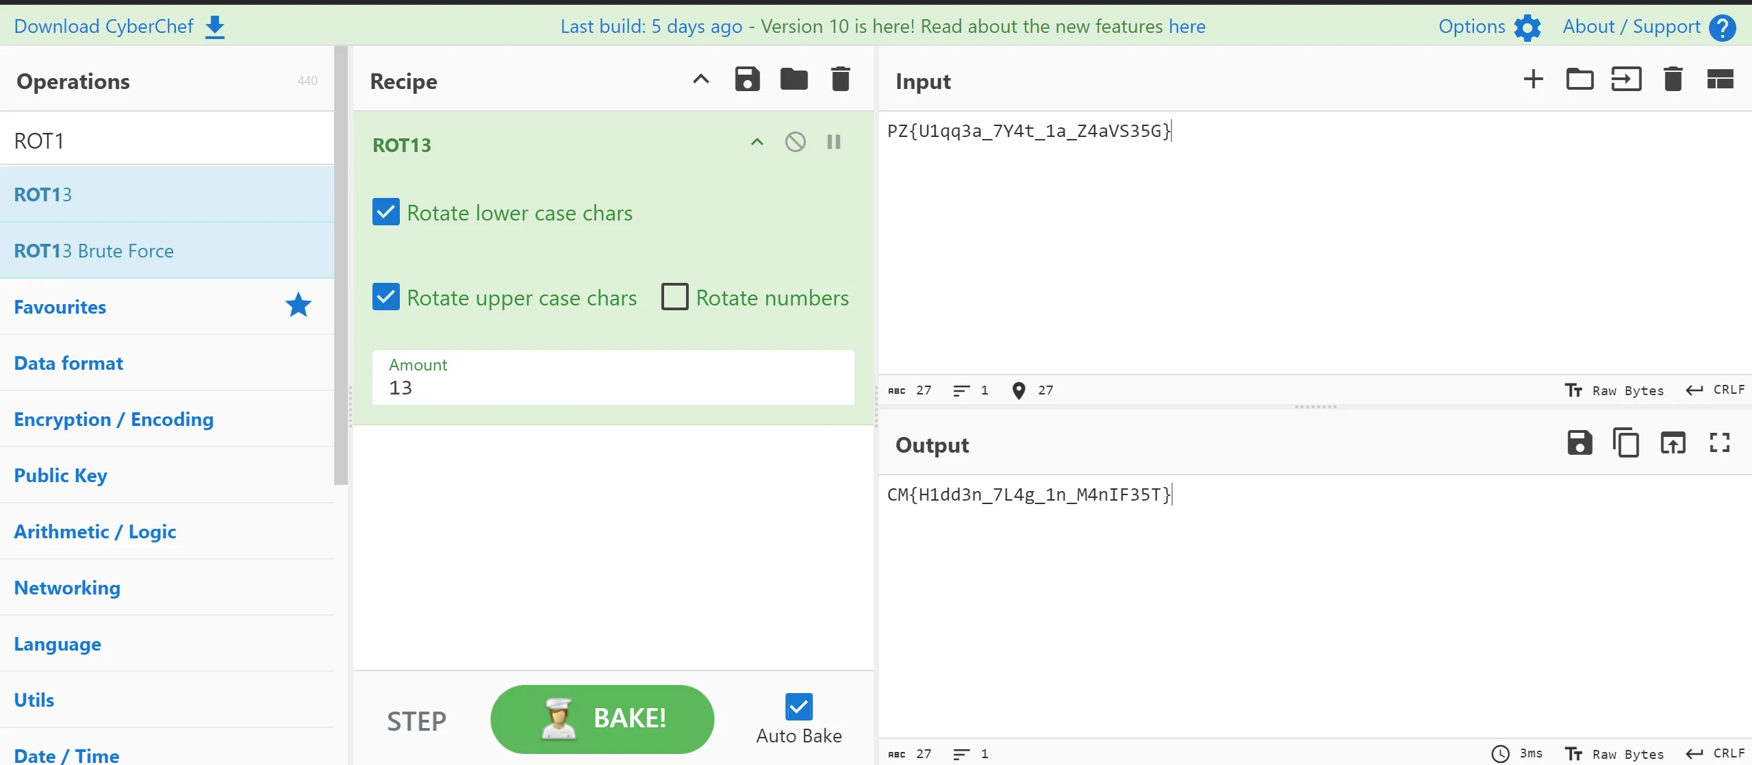The height and width of the screenshot is (765, 1752).
Task: Replace input with output
Action: pyautogui.click(x=1672, y=443)
